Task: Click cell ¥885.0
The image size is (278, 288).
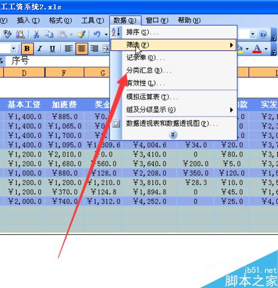Action: click(x=64, y=117)
